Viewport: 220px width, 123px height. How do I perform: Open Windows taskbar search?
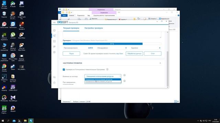[8, 121]
